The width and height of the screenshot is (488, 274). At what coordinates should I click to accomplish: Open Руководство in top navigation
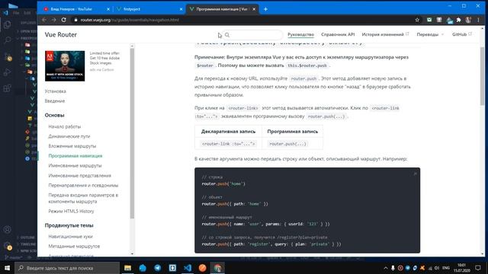300,34
